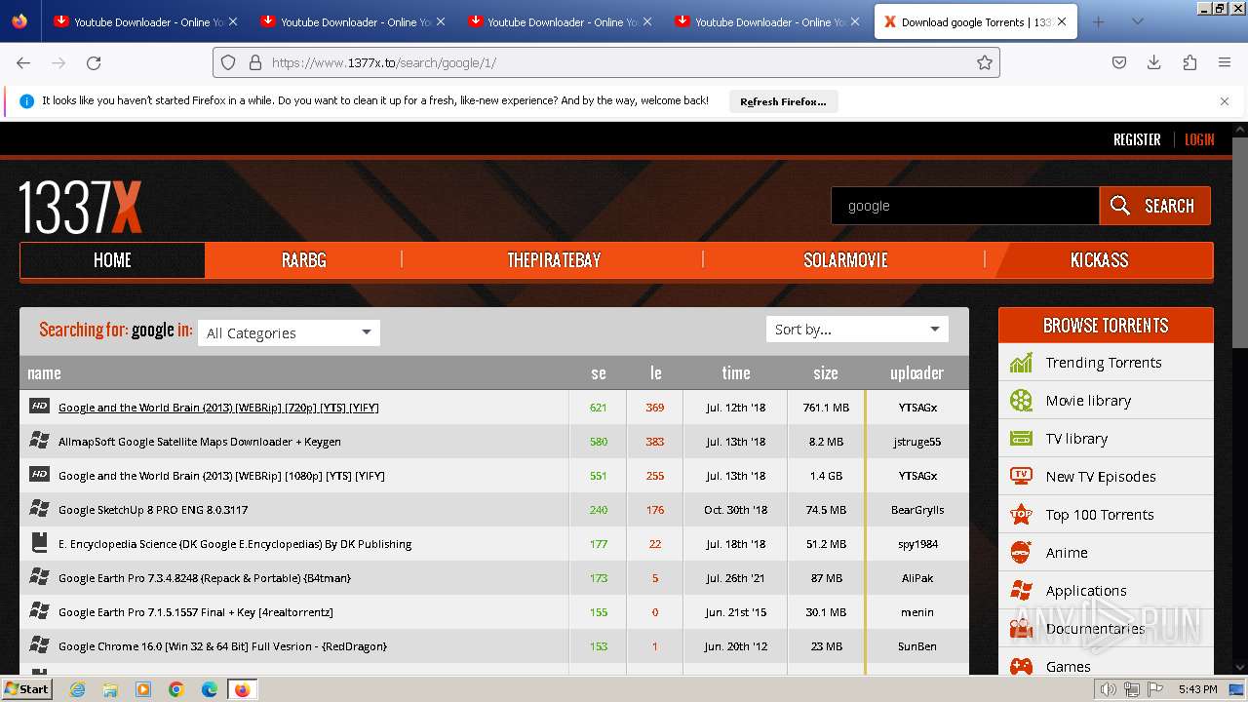This screenshot has height=702, width=1248.
Task: Click the Anime ninja icon
Action: click(x=1021, y=552)
